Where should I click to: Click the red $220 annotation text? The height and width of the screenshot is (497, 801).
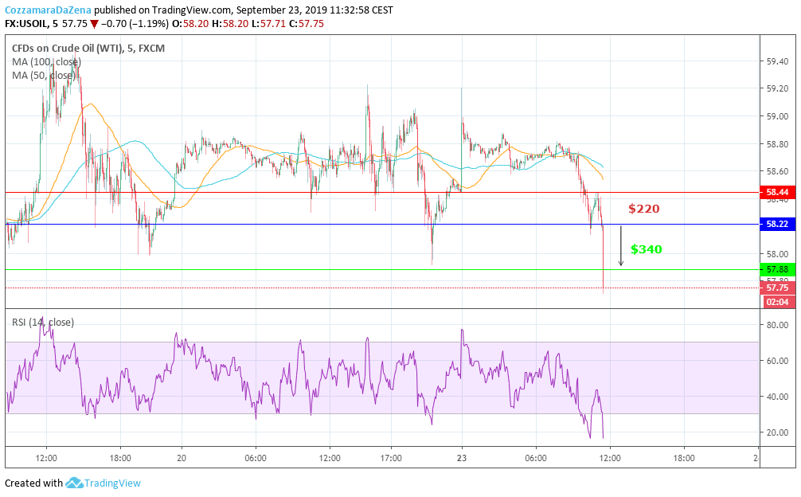(x=644, y=209)
